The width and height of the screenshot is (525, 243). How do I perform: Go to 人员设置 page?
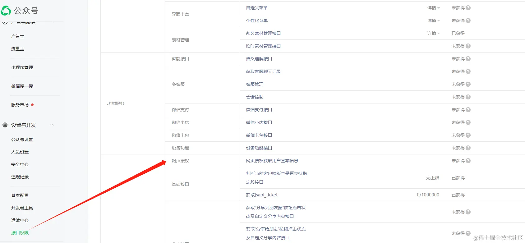pos(20,152)
